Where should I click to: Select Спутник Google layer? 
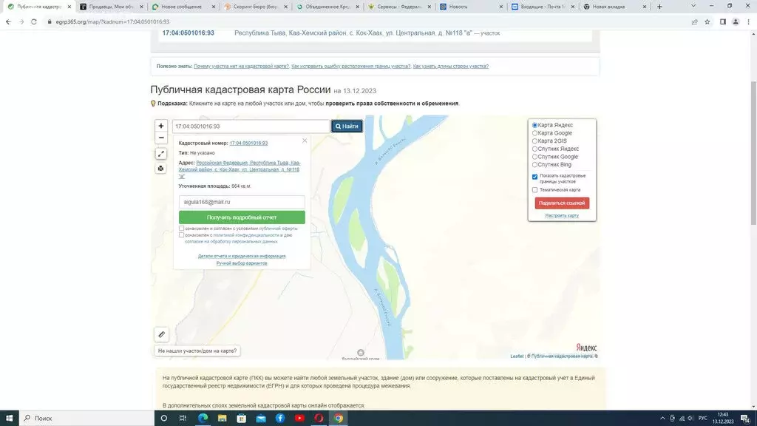534,157
